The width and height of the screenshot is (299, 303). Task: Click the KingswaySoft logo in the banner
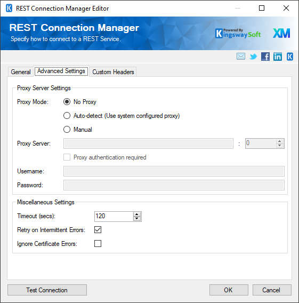point(238,34)
